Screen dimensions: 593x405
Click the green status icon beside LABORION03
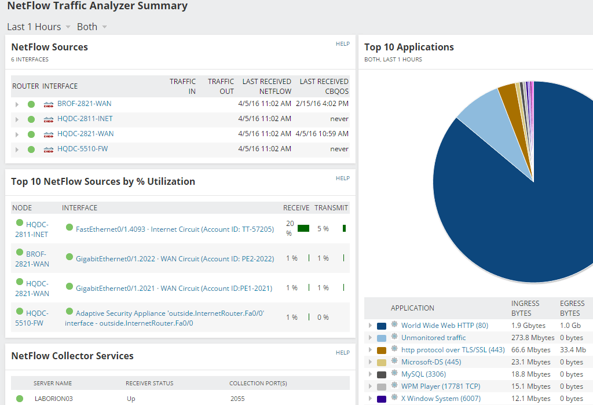point(20,398)
